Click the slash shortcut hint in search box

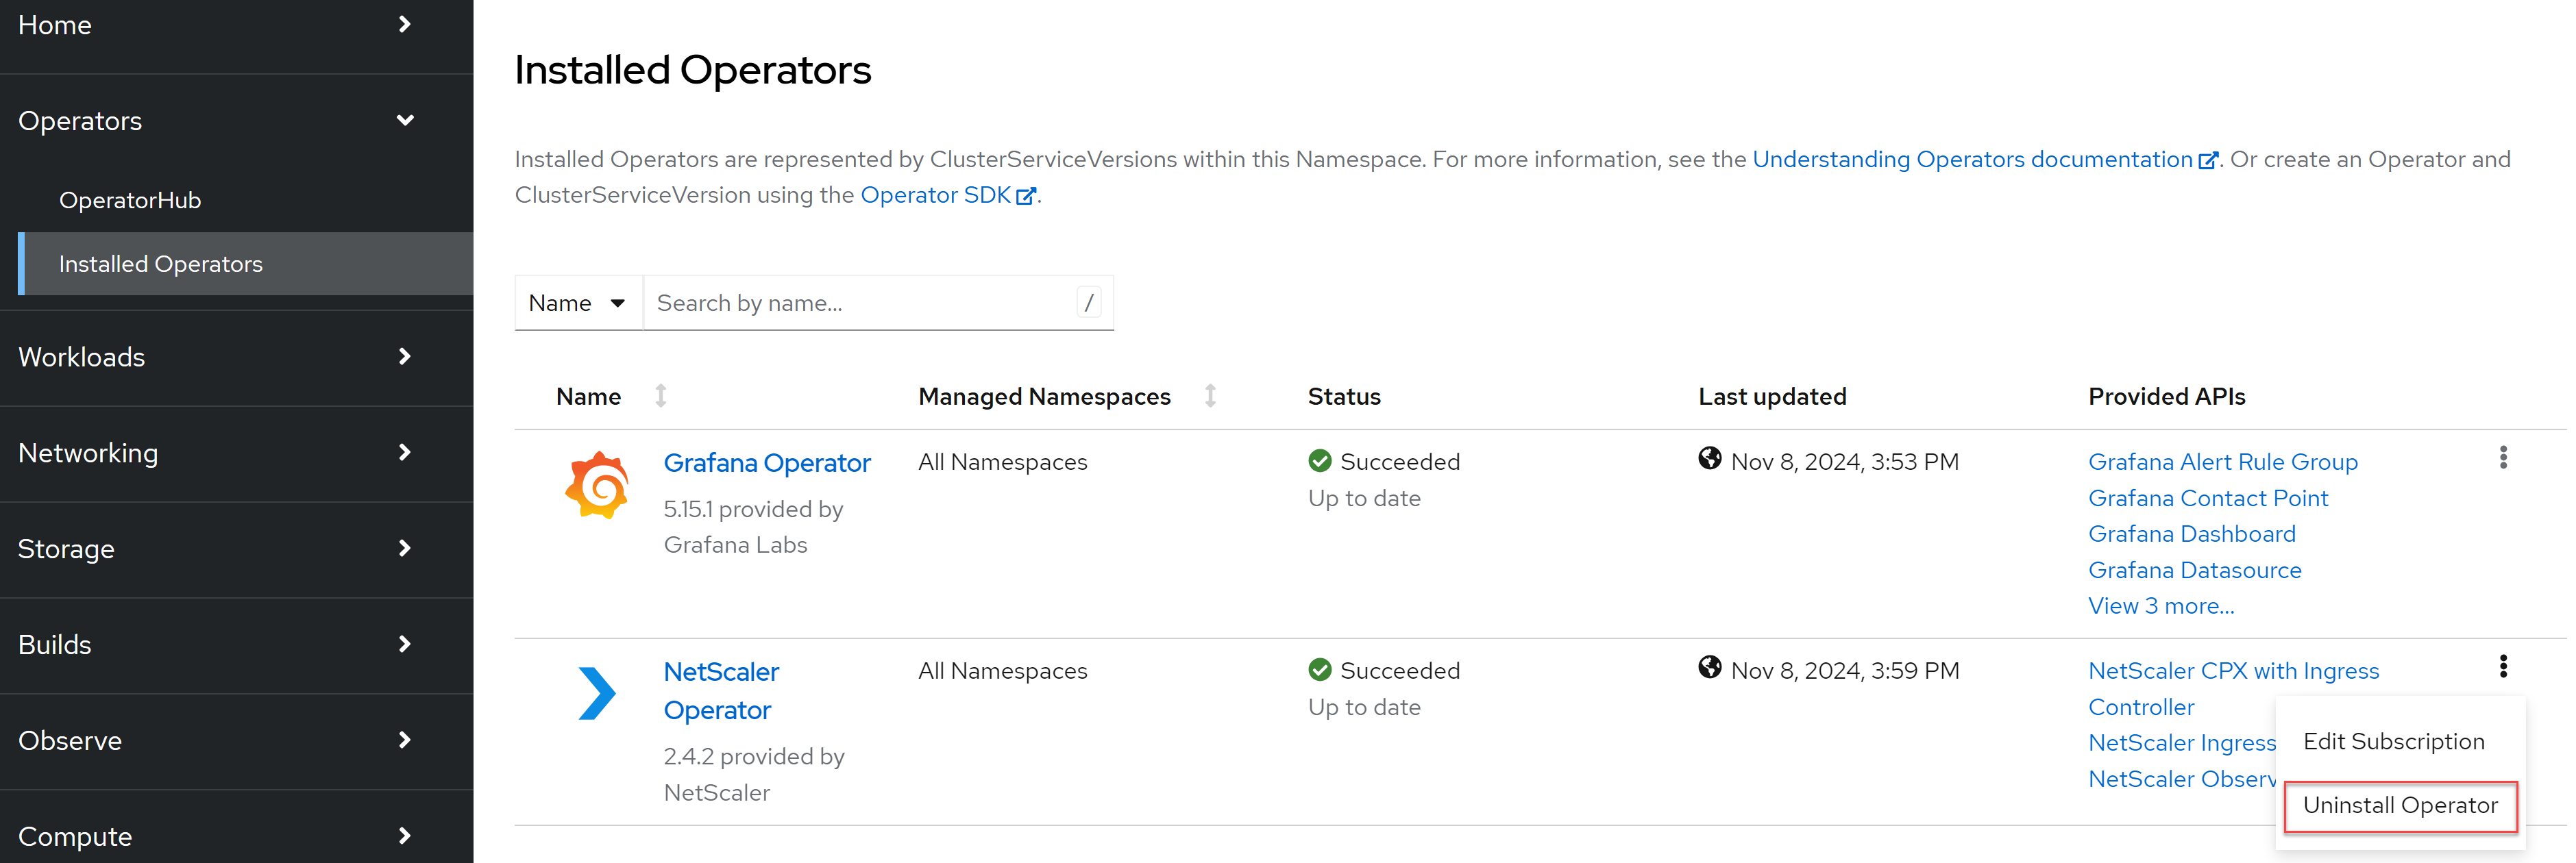click(x=1089, y=303)
